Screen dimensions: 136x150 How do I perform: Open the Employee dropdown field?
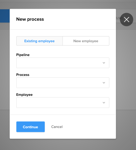tap(63, 102)
